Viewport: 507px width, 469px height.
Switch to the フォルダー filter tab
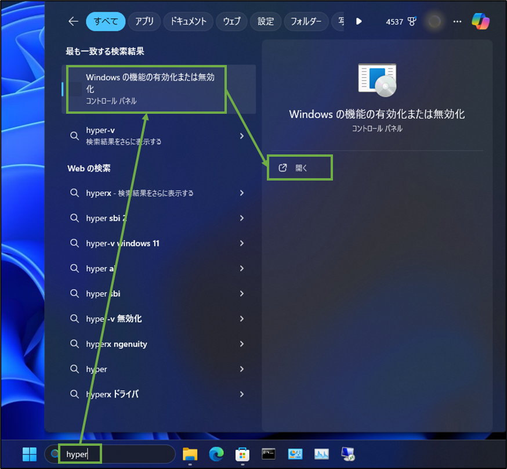tap(306, 21)
